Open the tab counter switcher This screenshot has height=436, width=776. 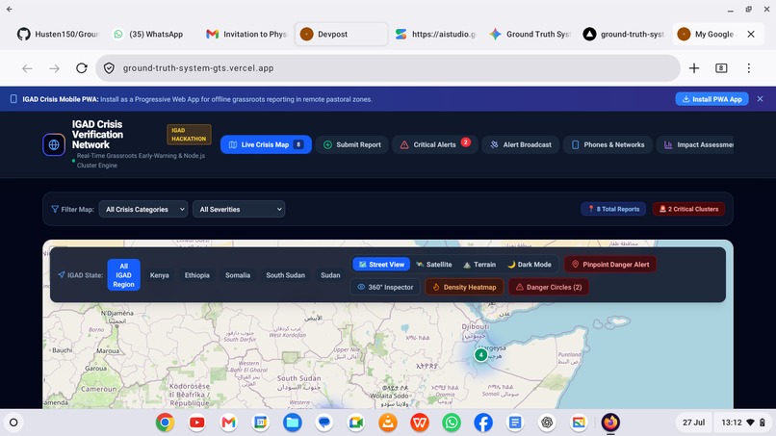point(721,67)
